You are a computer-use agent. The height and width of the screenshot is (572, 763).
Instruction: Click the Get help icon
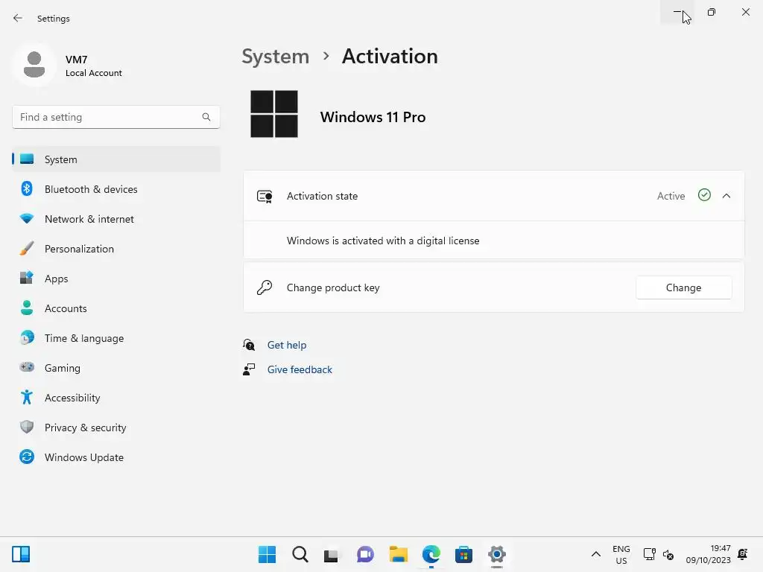(249, 345)
